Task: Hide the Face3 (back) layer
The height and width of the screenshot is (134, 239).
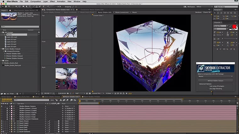Action: coord(2,125)
